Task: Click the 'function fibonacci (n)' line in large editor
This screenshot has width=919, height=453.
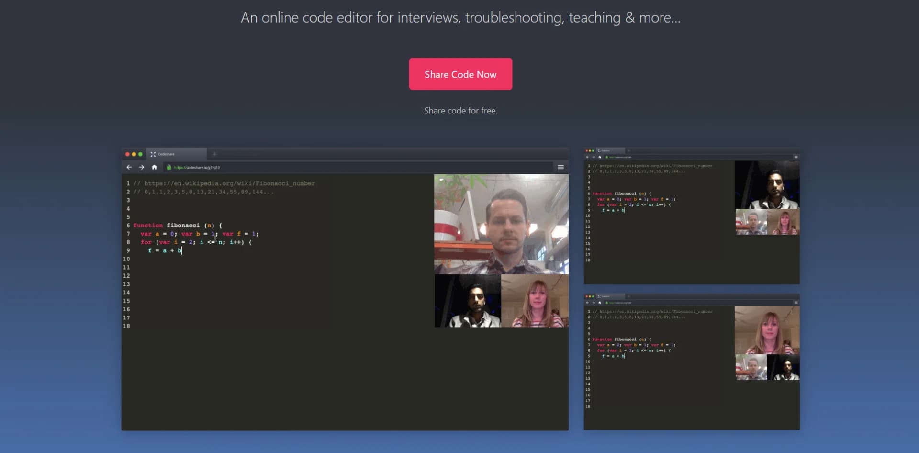Action: 178,226
